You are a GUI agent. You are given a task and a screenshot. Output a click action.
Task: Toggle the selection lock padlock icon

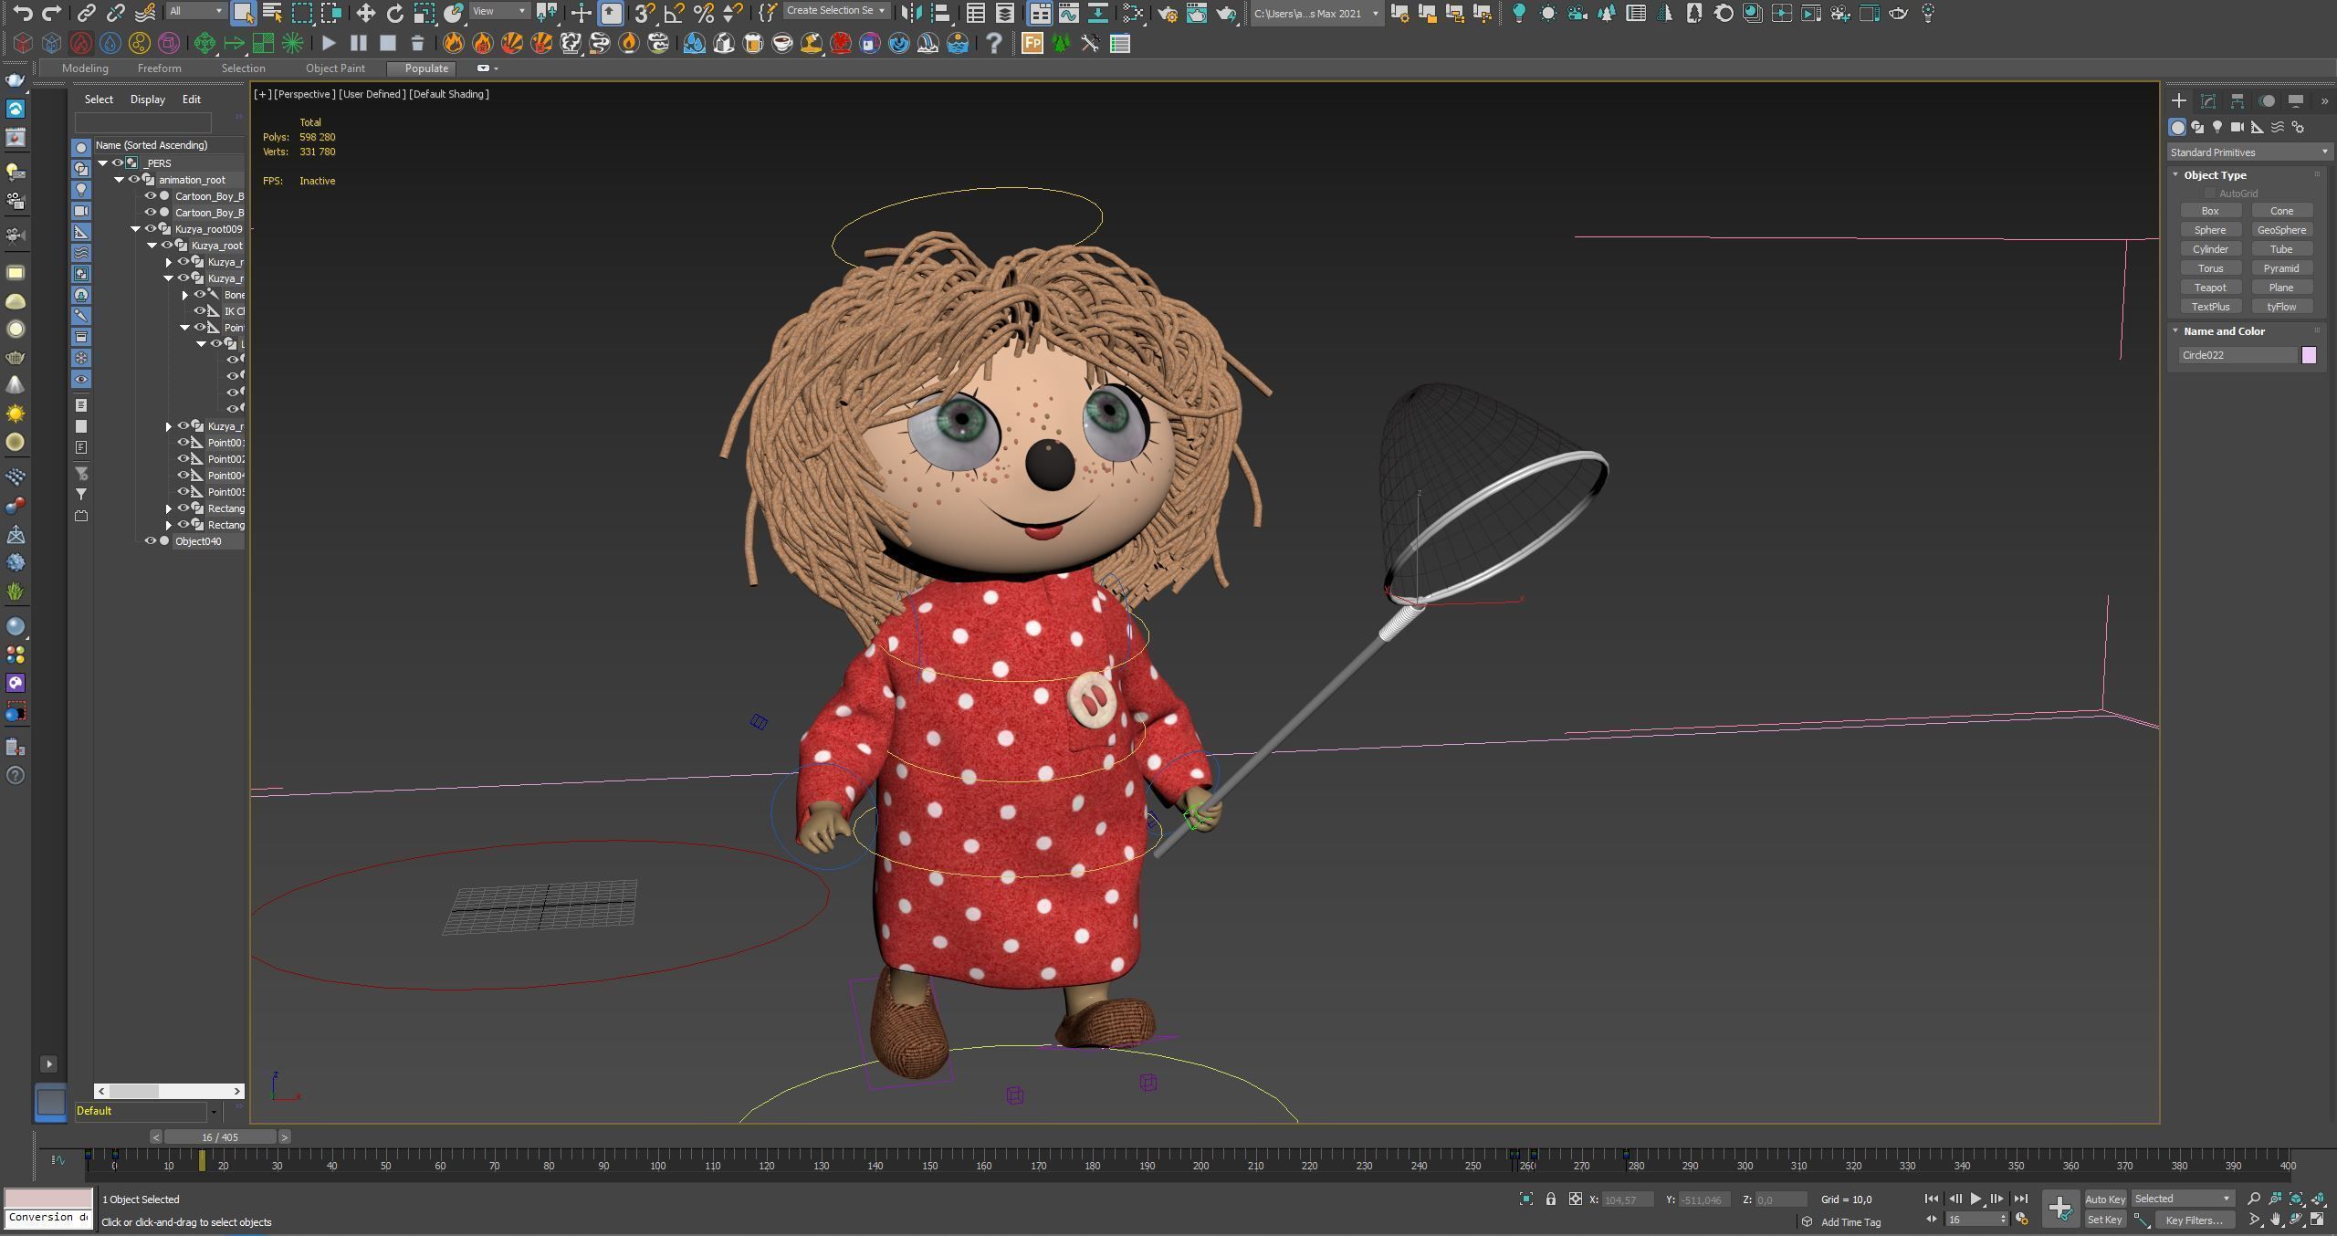[x=1551, y=1199]
